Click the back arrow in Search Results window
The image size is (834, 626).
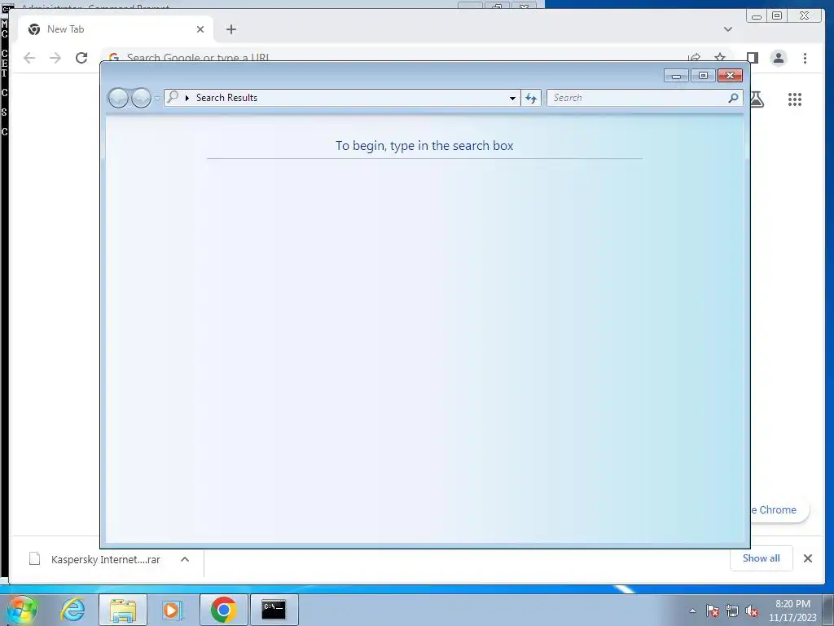[x=118, y=98]
